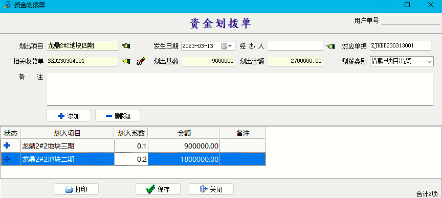Print the form with the 打印 button

point(76,189)
